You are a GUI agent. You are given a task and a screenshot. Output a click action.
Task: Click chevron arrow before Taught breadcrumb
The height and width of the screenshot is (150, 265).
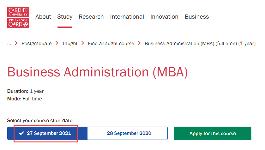click(57, 43)
